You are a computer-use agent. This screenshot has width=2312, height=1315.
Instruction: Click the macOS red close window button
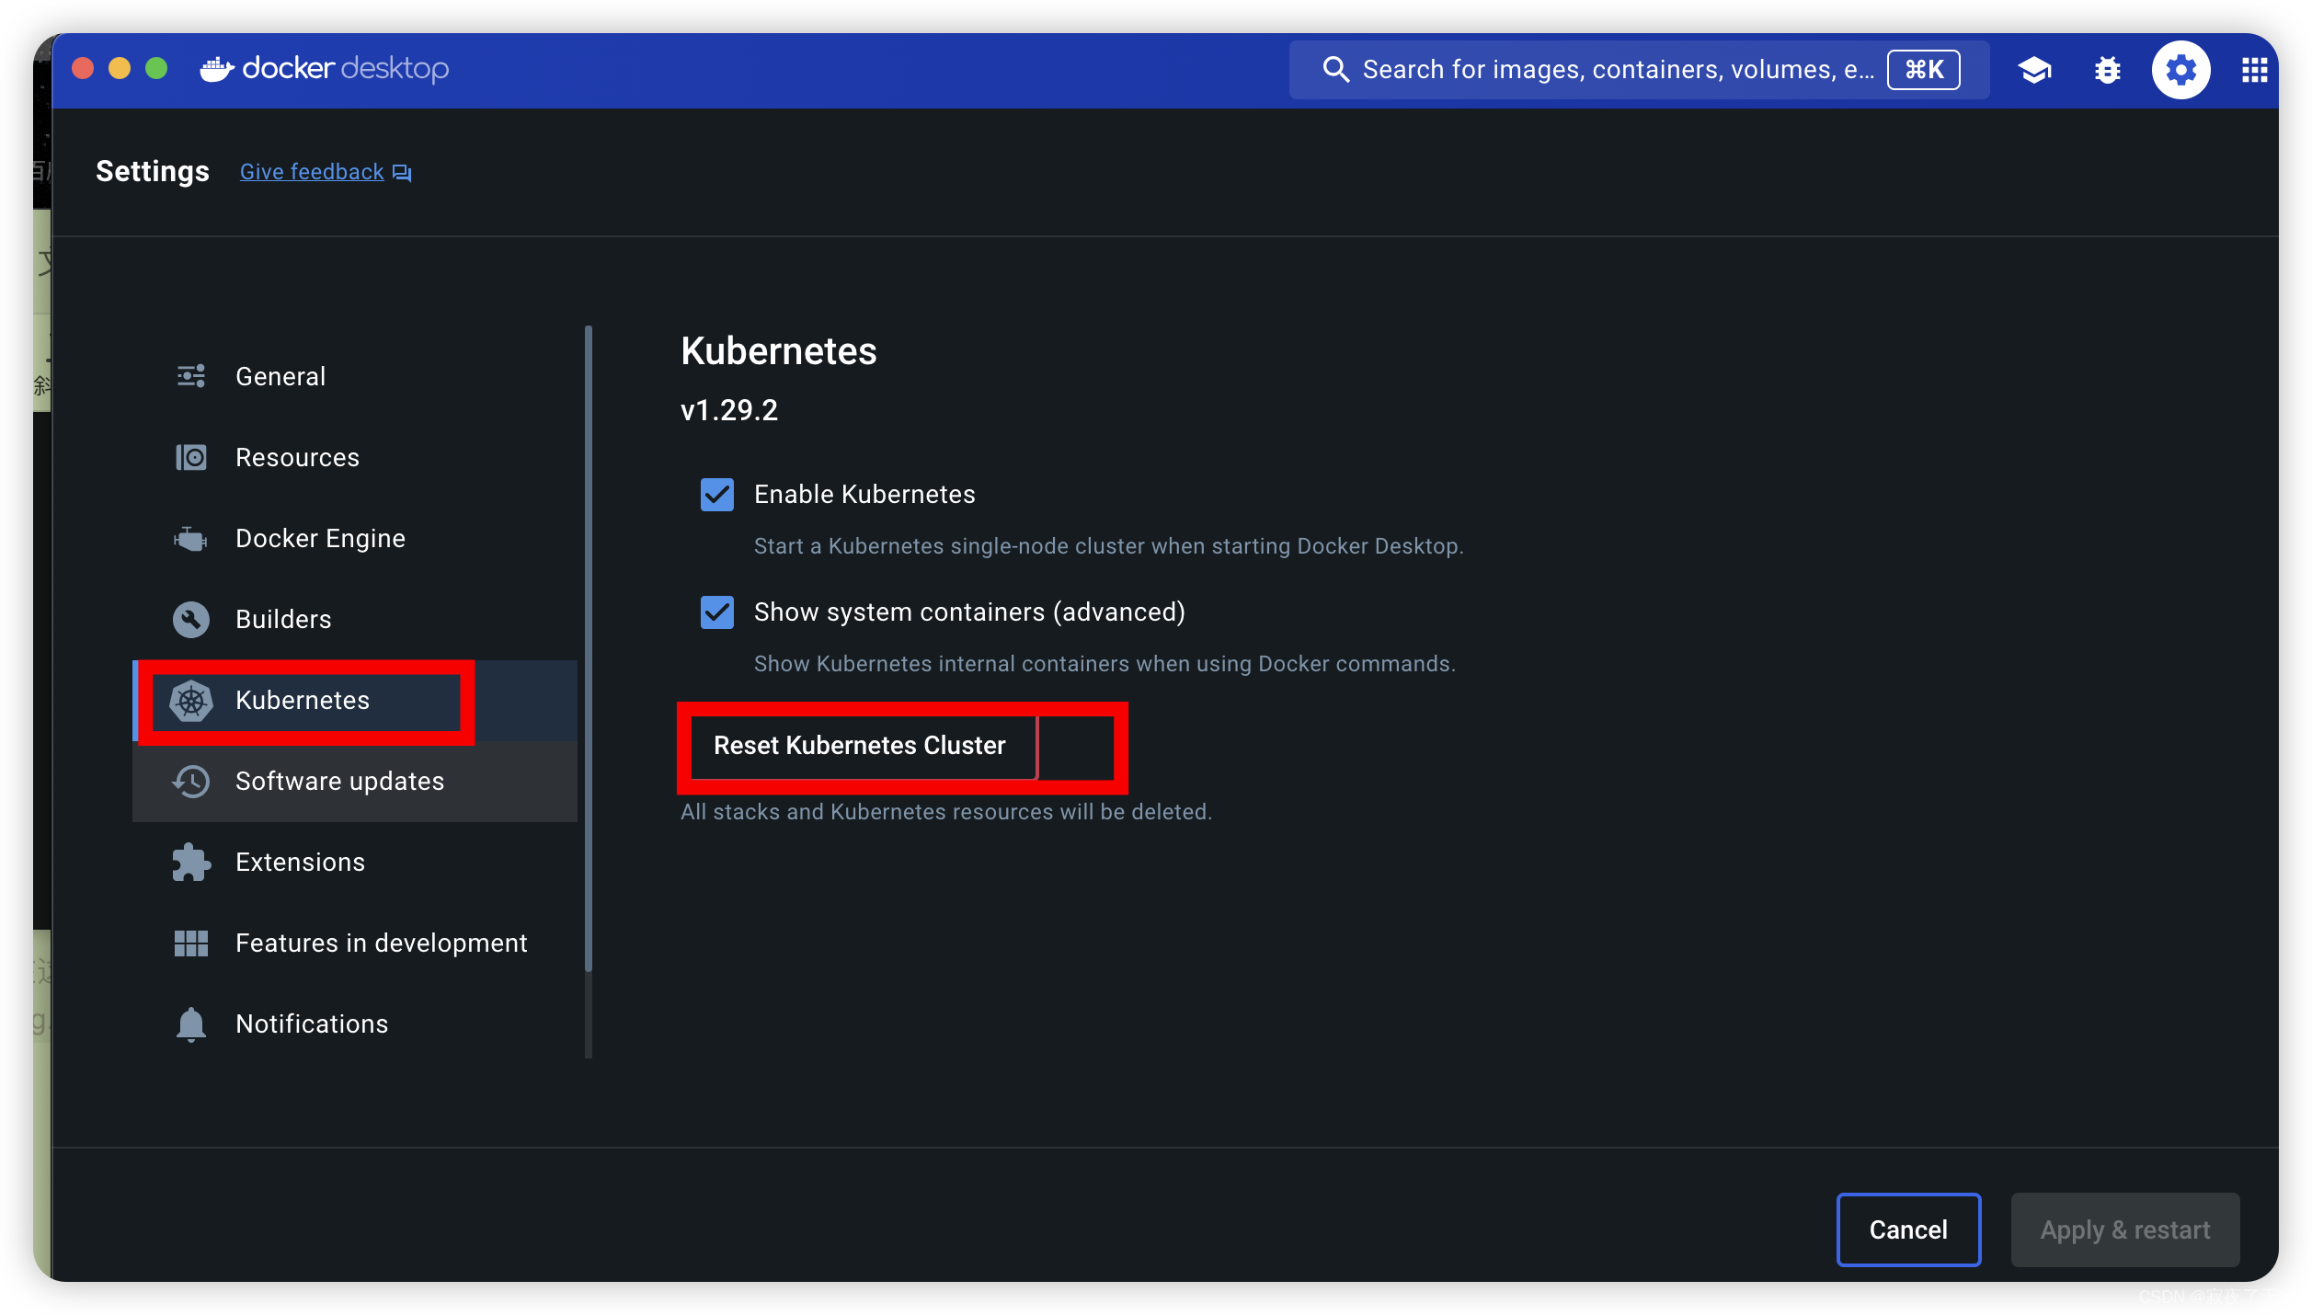[83, 69]
